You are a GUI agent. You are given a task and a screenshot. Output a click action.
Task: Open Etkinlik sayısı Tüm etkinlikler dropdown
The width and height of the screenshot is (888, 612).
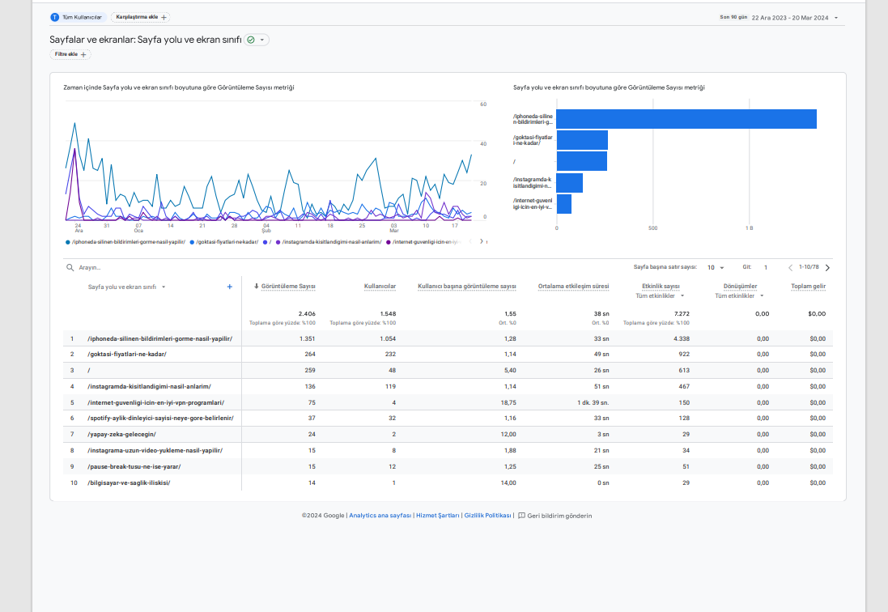682,295
